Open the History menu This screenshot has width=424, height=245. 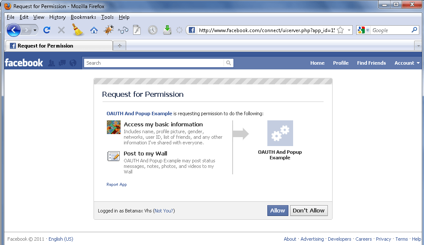58,17
